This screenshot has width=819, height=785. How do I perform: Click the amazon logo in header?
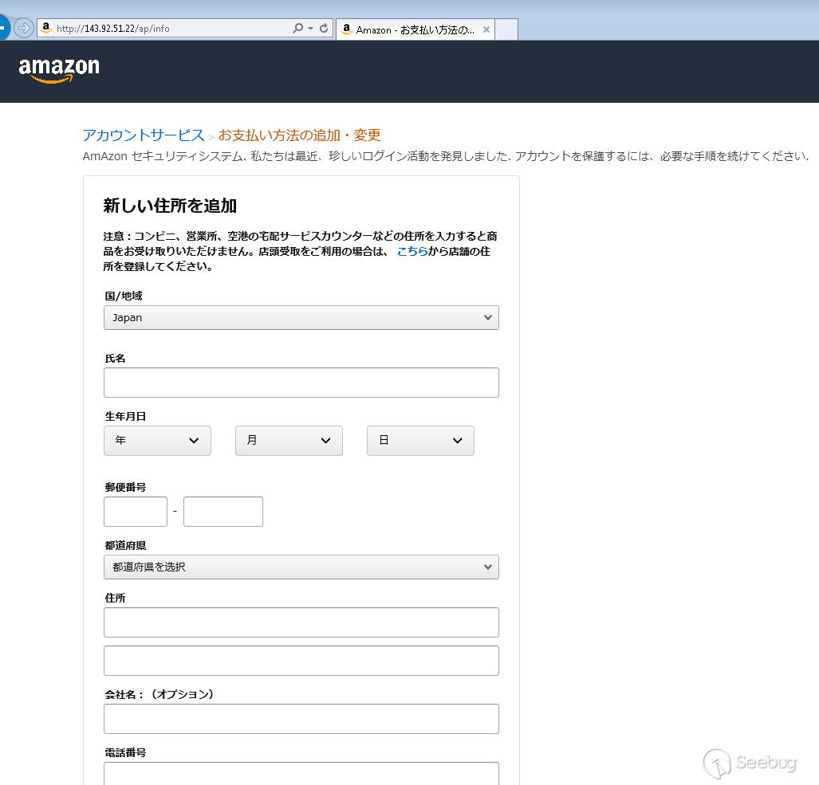(x=59, y=69)
